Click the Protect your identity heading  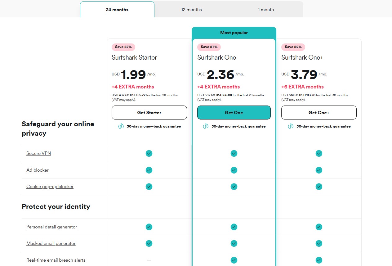pyautogui.click(x=56, y=207)
